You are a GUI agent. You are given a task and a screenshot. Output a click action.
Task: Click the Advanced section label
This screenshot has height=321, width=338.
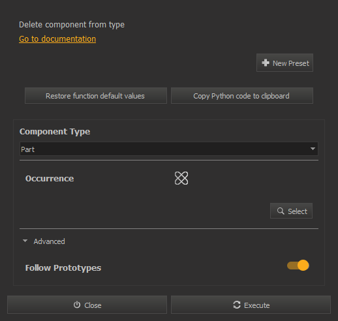point(49,241)
